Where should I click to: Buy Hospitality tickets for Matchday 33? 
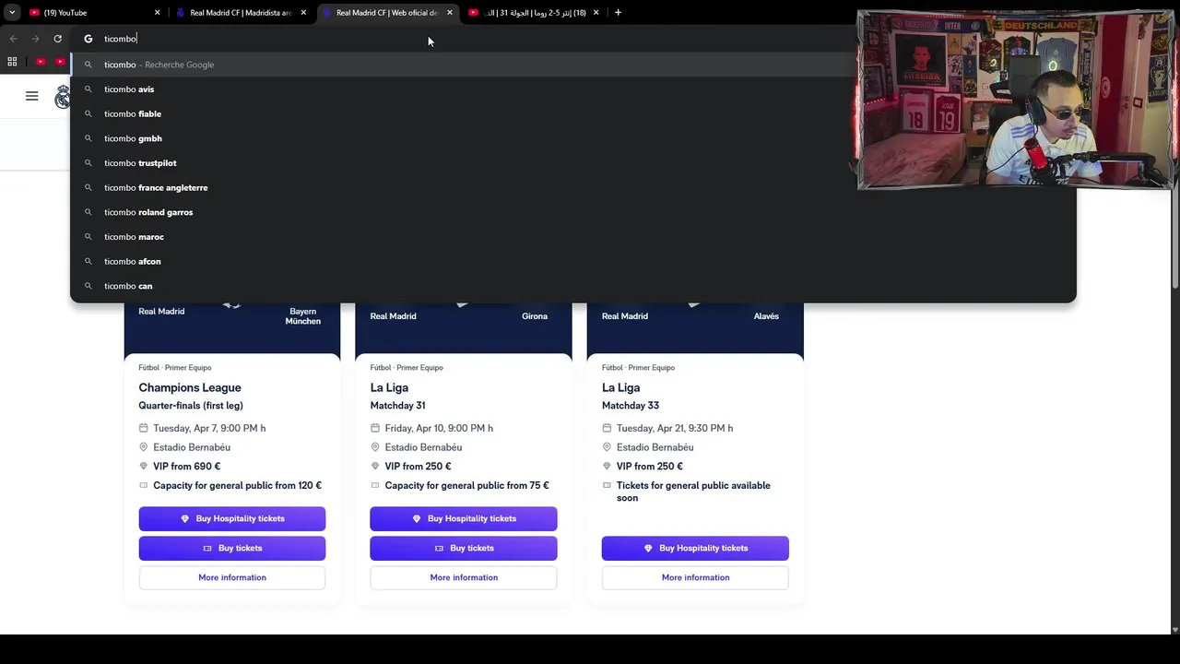[695, 548]
